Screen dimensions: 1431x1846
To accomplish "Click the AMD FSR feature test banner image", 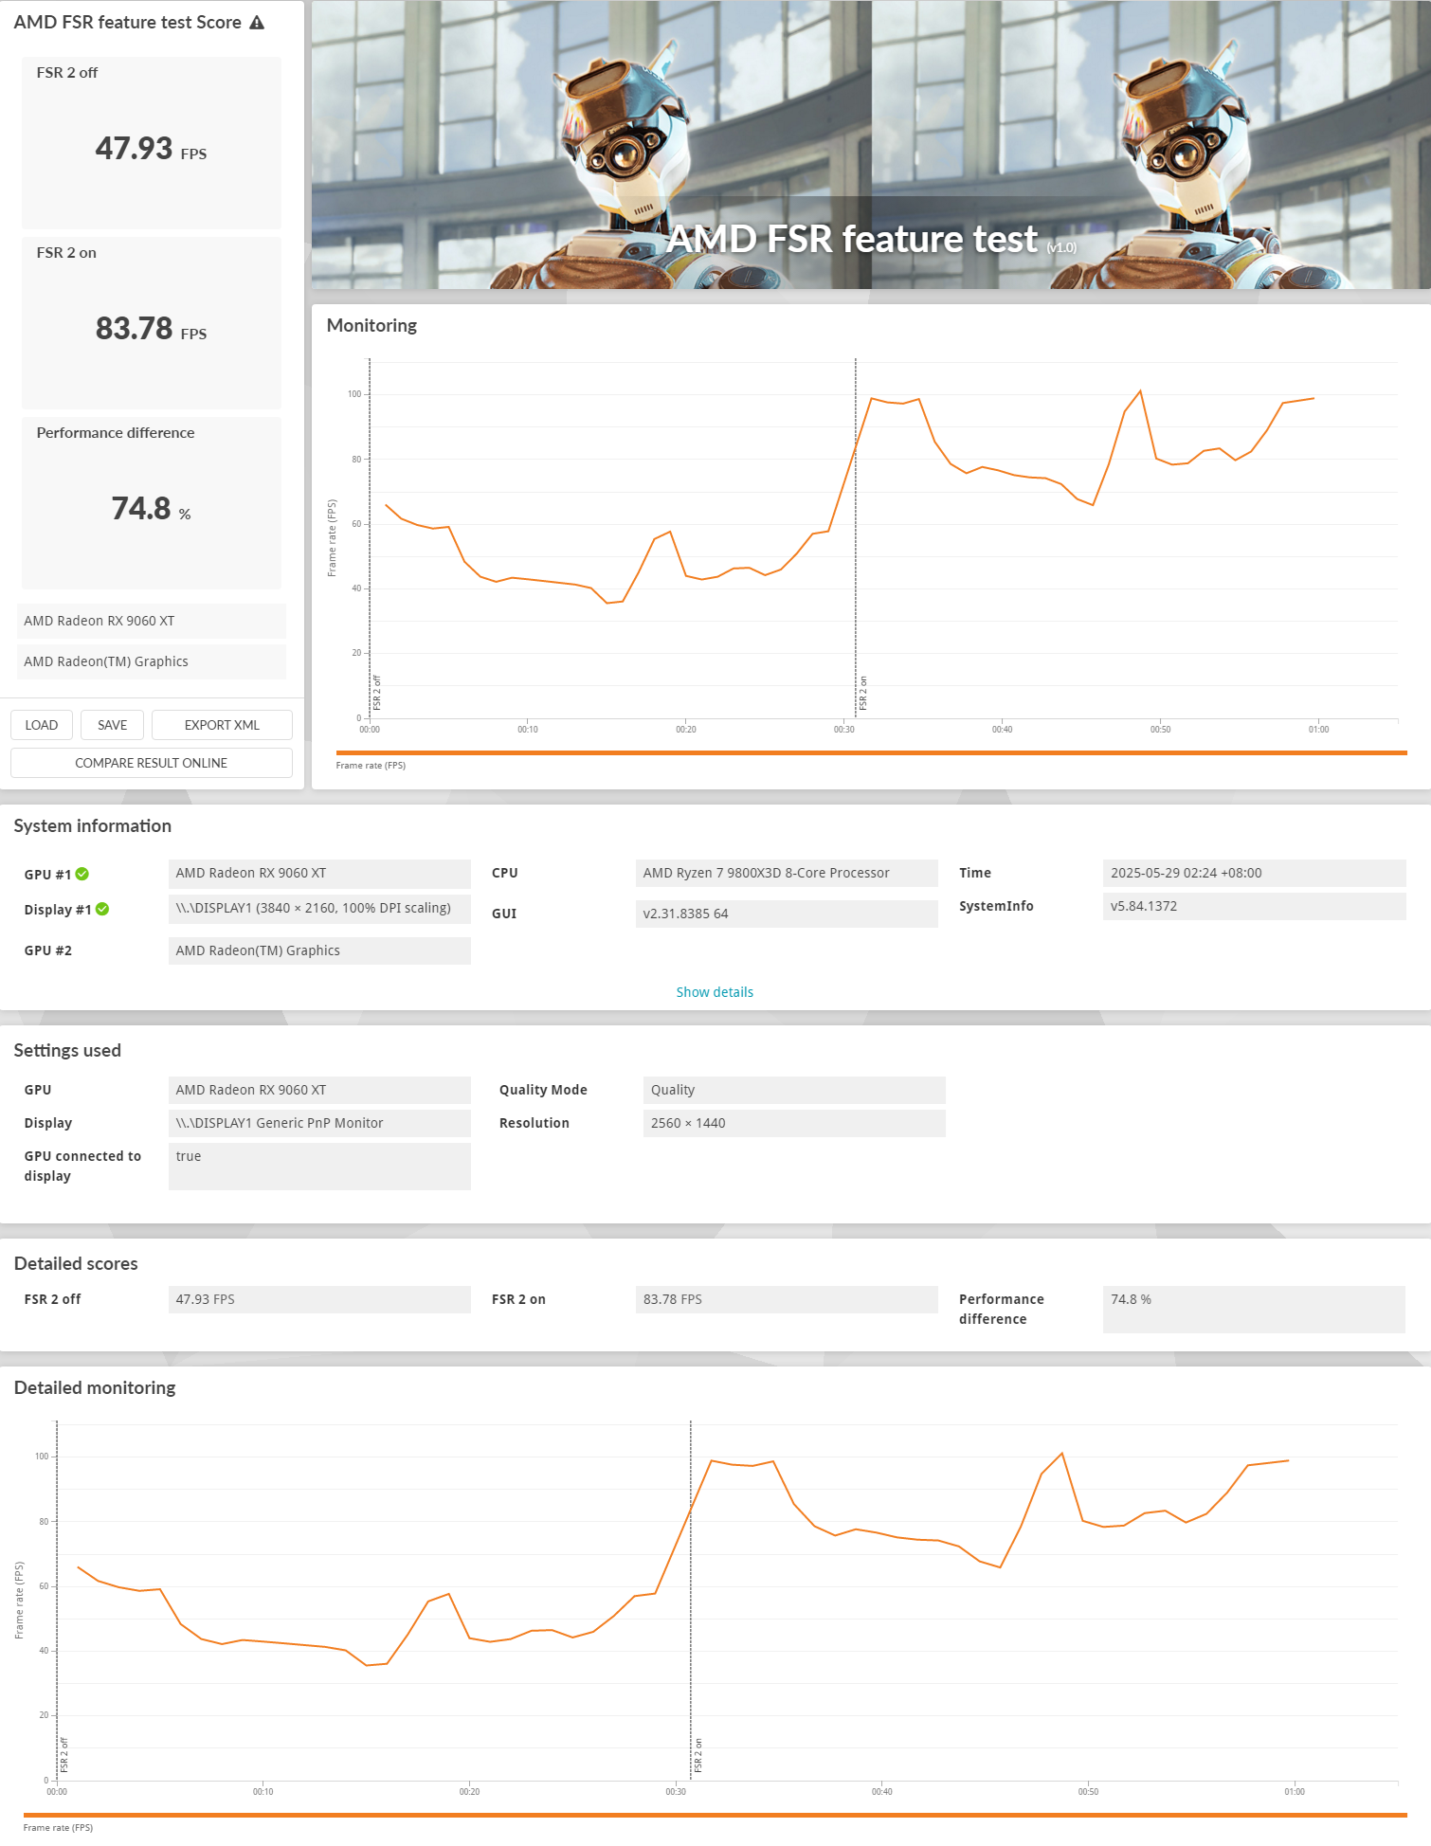I will coord(871,145).
